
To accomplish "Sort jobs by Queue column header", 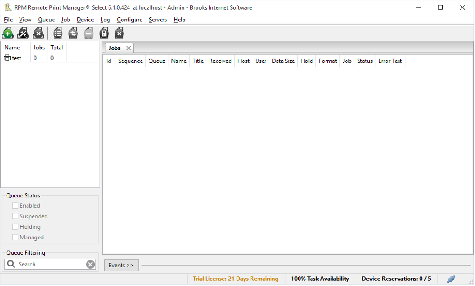I will 157,61.
